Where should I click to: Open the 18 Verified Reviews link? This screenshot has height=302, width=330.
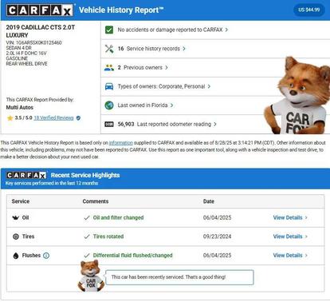[53, 118]
